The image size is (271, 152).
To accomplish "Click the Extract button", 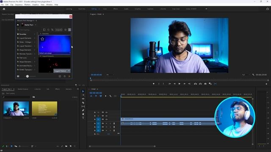I will 200,84.
